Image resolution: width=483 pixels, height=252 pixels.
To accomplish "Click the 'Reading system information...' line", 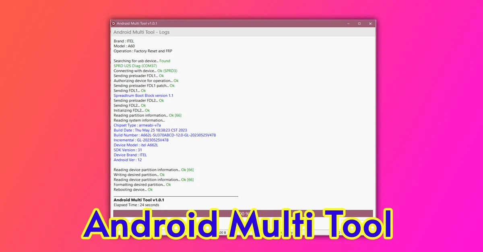I will [139, 120].
